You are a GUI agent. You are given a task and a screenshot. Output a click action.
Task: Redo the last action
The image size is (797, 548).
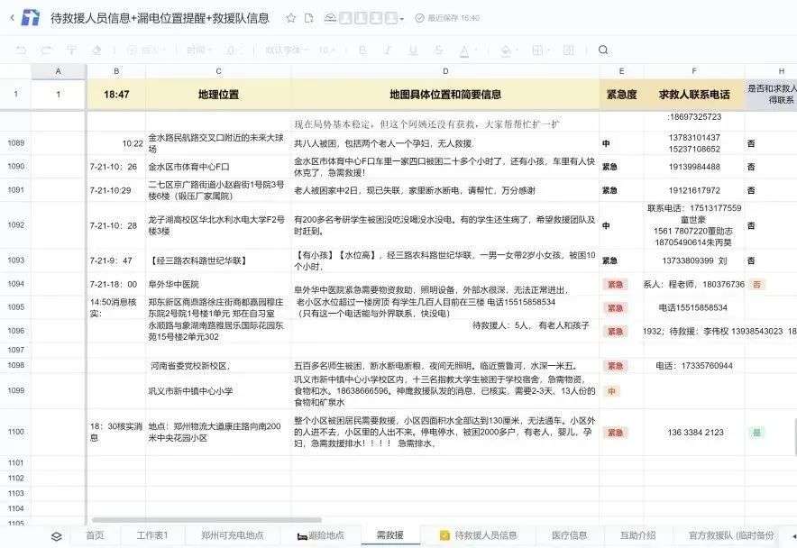coord(46,50)
